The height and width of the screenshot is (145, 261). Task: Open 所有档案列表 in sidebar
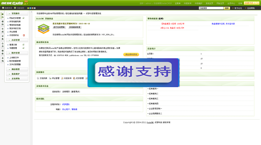[x=15, y=22]
